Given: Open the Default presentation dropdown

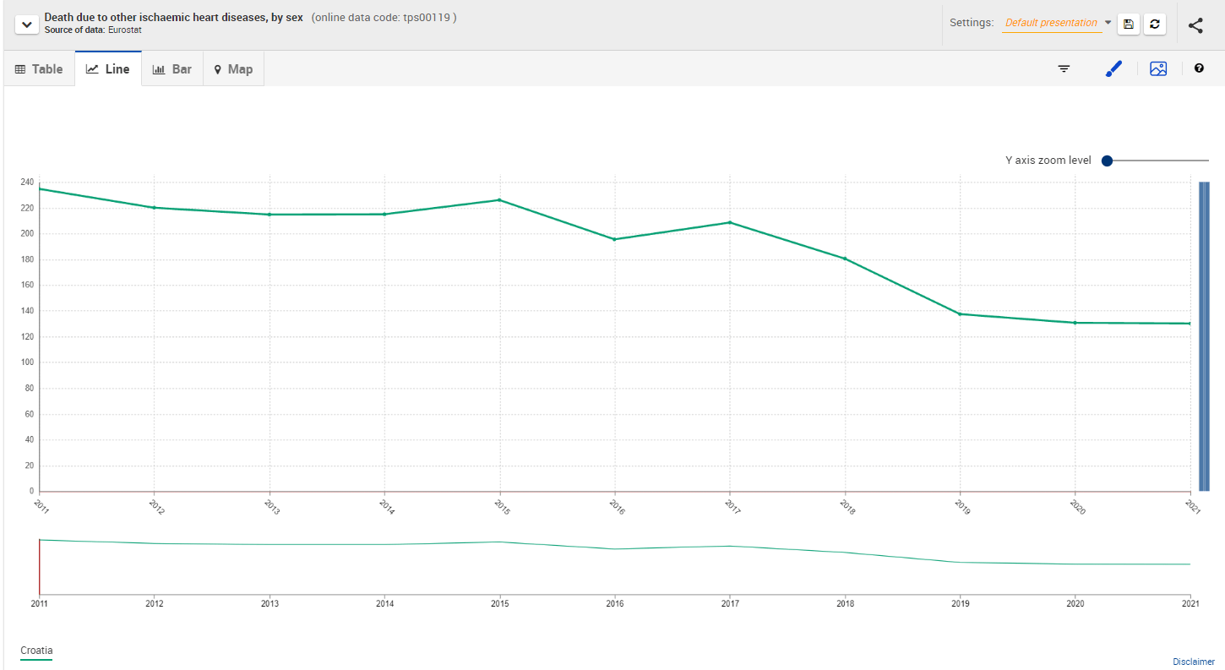Looking at the screenshot, I should (1051, 23).
